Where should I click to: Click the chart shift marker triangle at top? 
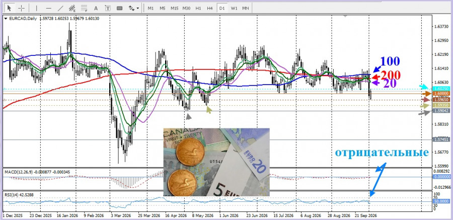(345, 16)
